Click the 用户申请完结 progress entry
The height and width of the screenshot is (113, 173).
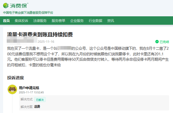29,88
